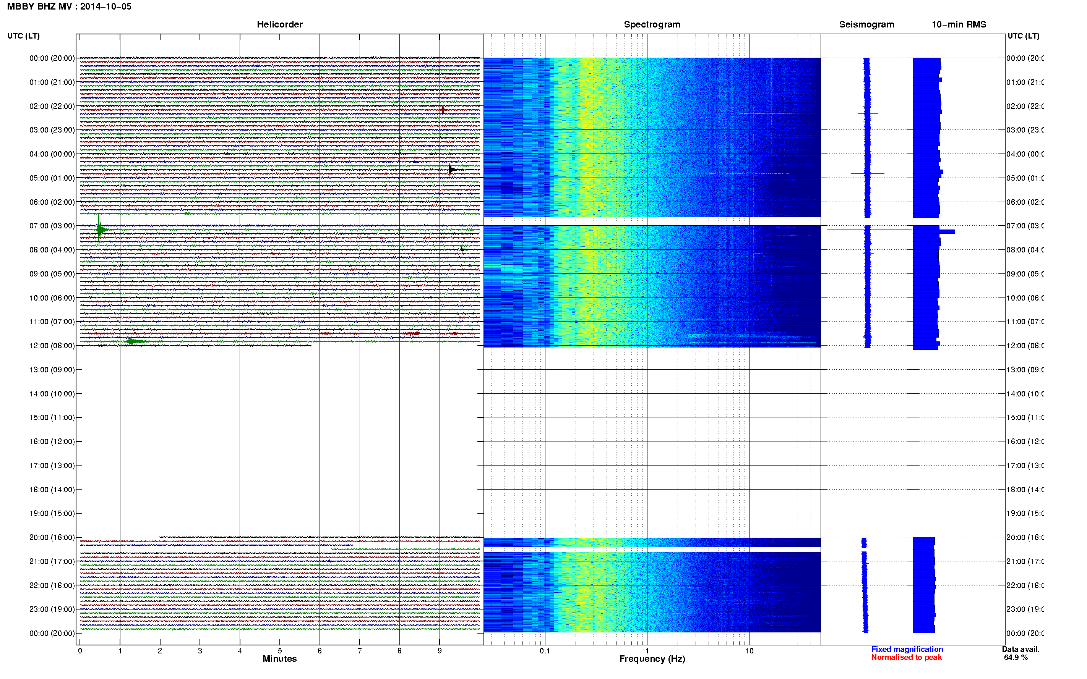Click the '20:00 (16:00)' left time label
Image resolution: width=1087 pixels, height=679 pixels.
click(52, 537)
